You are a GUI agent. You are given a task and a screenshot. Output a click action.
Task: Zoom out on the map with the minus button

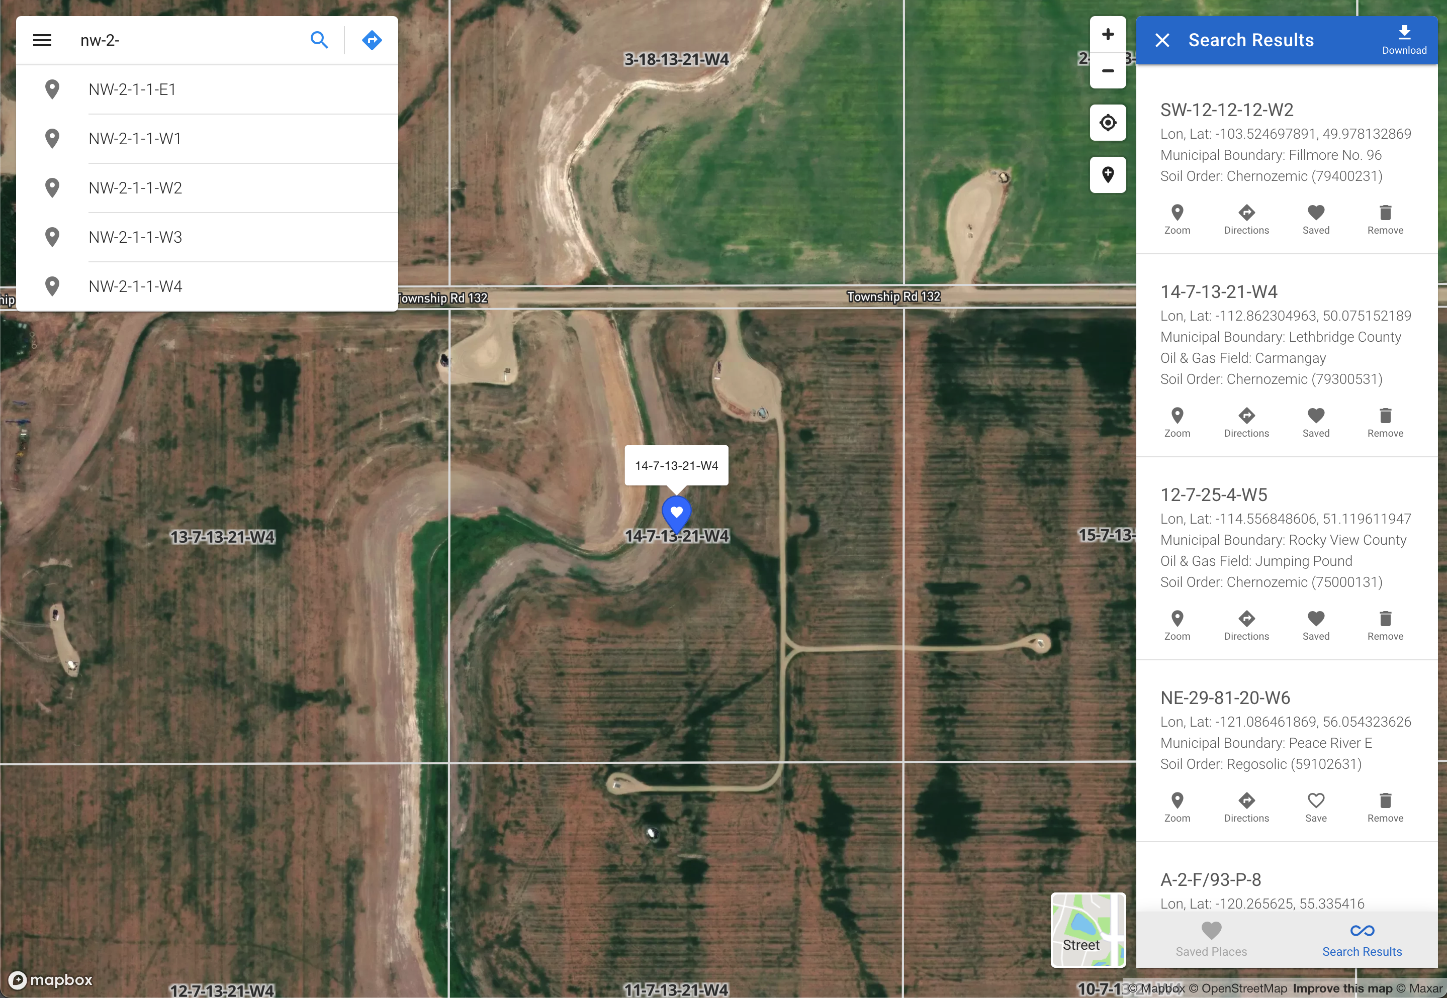[1107, 71]
